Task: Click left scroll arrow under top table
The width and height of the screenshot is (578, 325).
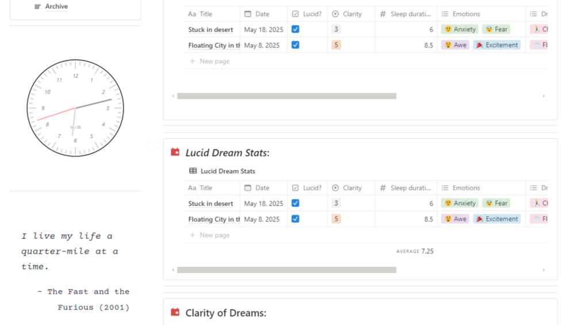Action: (x=173, y=96)
